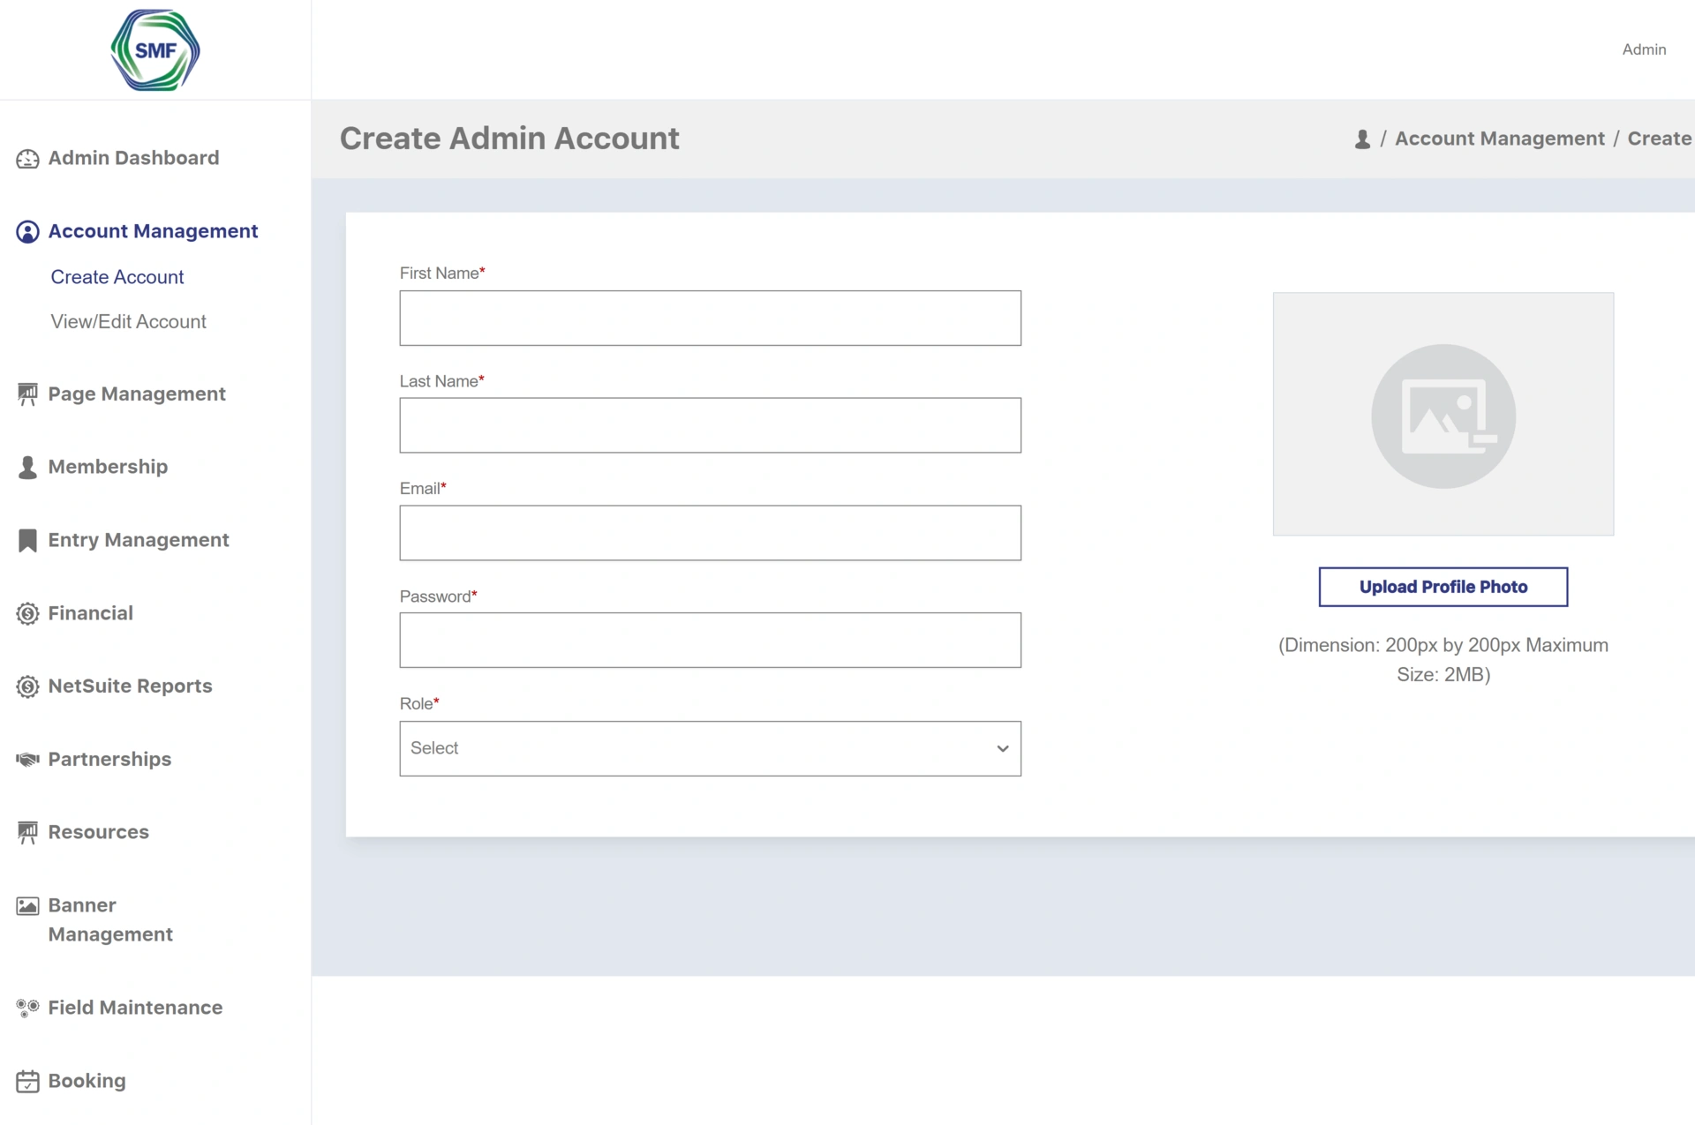Click the Upload Profile Photo button

tap(1443, 587)
